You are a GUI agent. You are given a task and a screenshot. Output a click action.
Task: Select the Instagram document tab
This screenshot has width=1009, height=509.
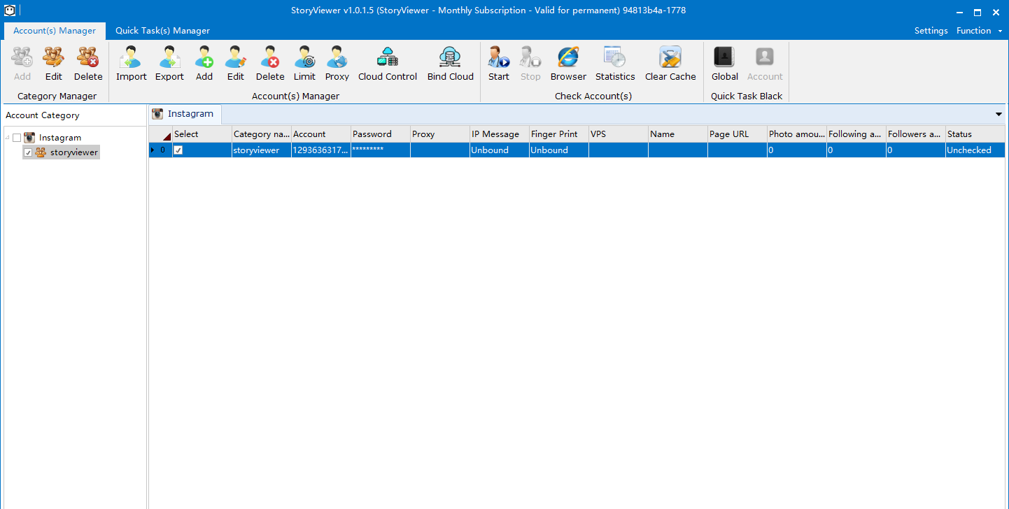click(185, 114)
